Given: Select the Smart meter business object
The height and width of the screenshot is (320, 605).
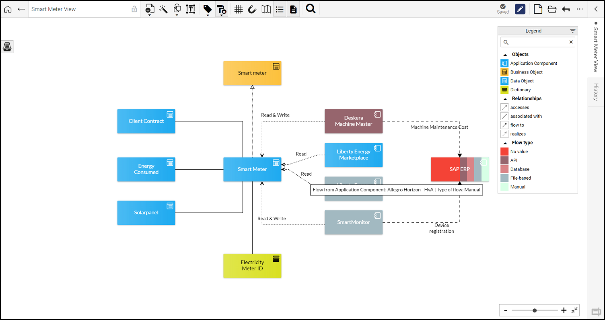Looking at the screenshot, I should [252, 73].
